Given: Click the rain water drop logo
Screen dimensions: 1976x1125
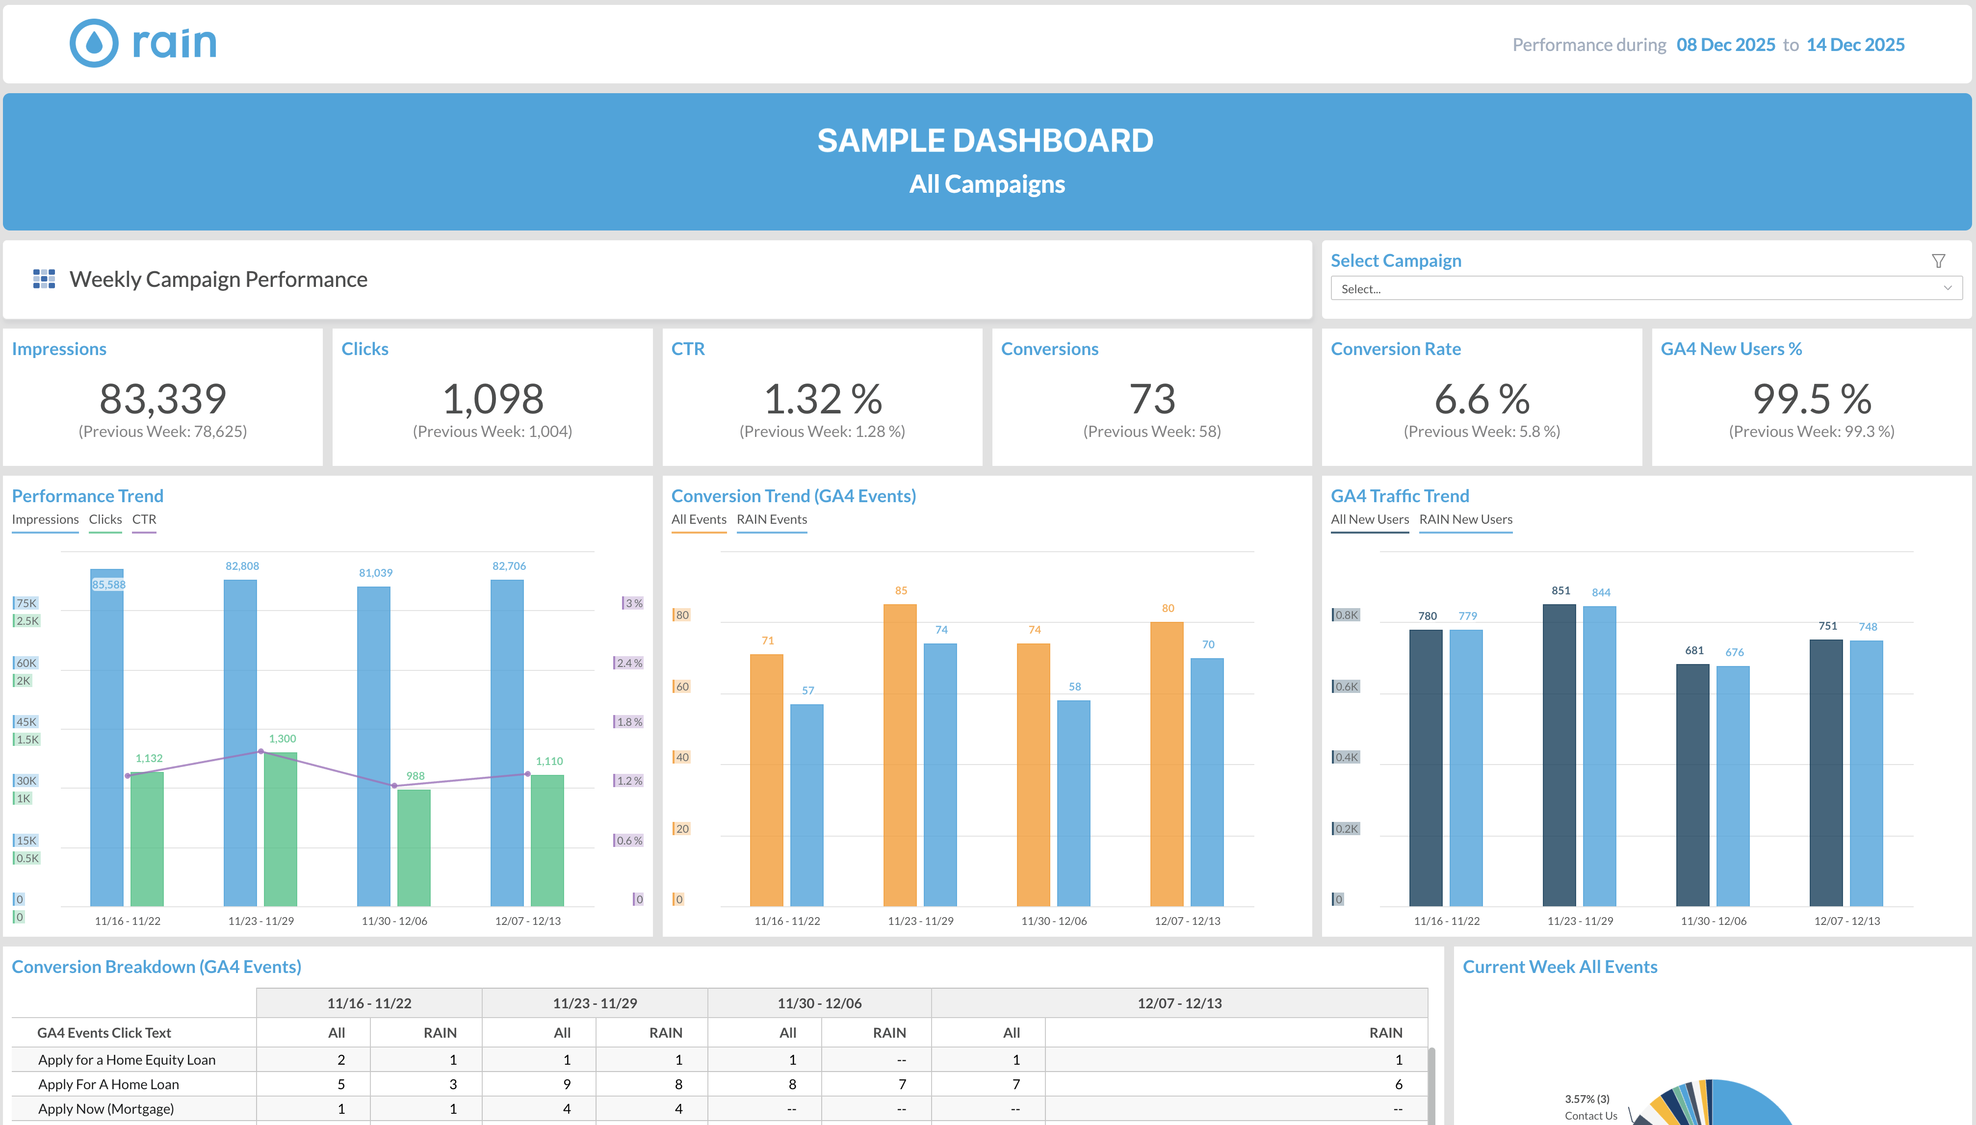Looking at the screenshot, I should click(94, 43).
